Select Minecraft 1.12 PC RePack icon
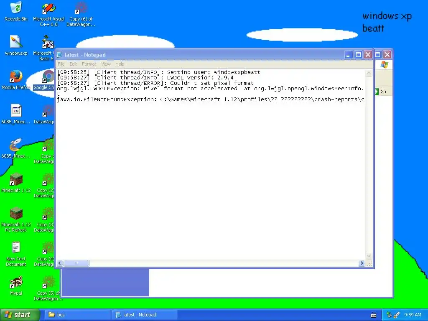 point(16,220)
